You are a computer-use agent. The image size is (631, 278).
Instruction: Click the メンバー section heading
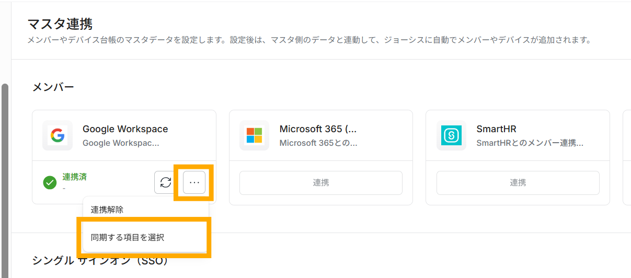click(53, 87)
